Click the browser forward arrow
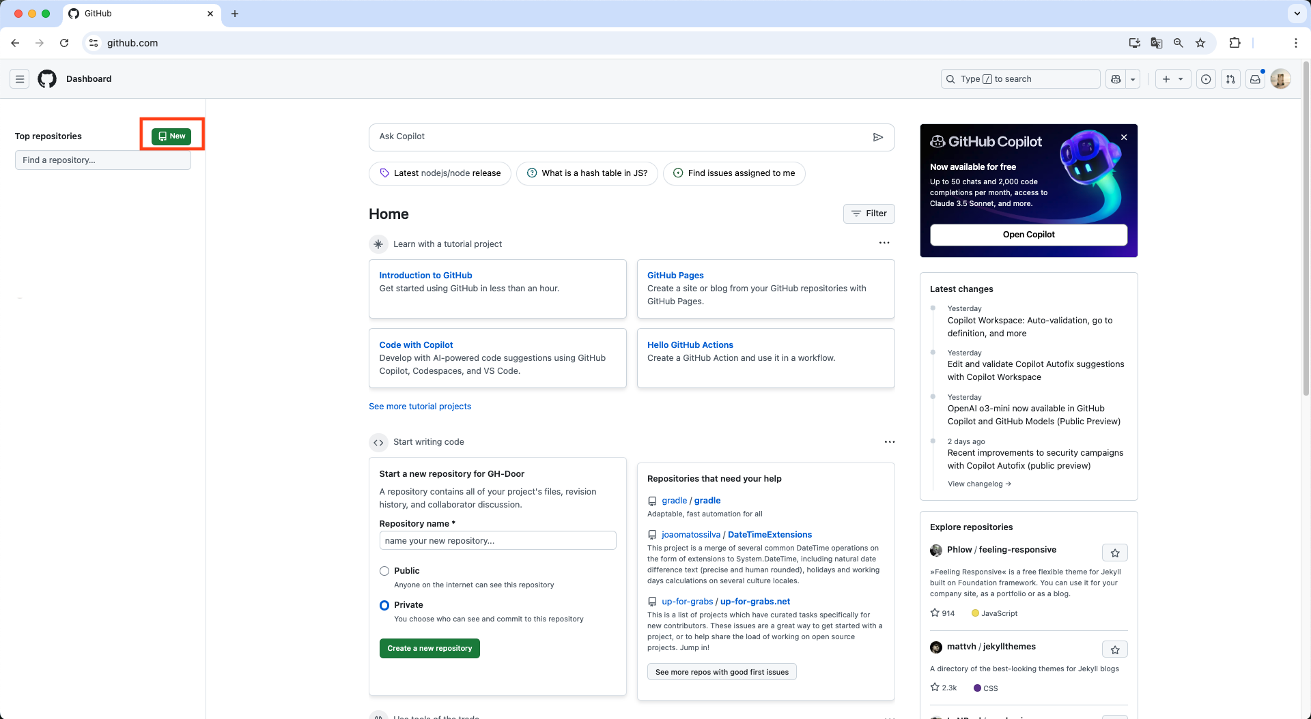The width and height of the screenshot is (1311, 719). [40, 43]
